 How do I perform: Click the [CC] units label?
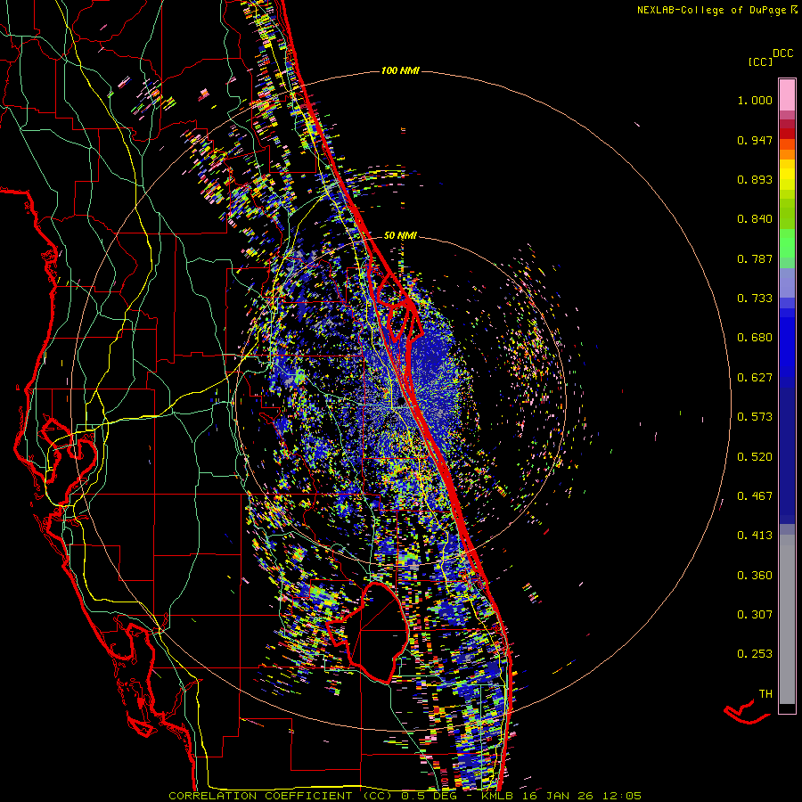(761, 61)
